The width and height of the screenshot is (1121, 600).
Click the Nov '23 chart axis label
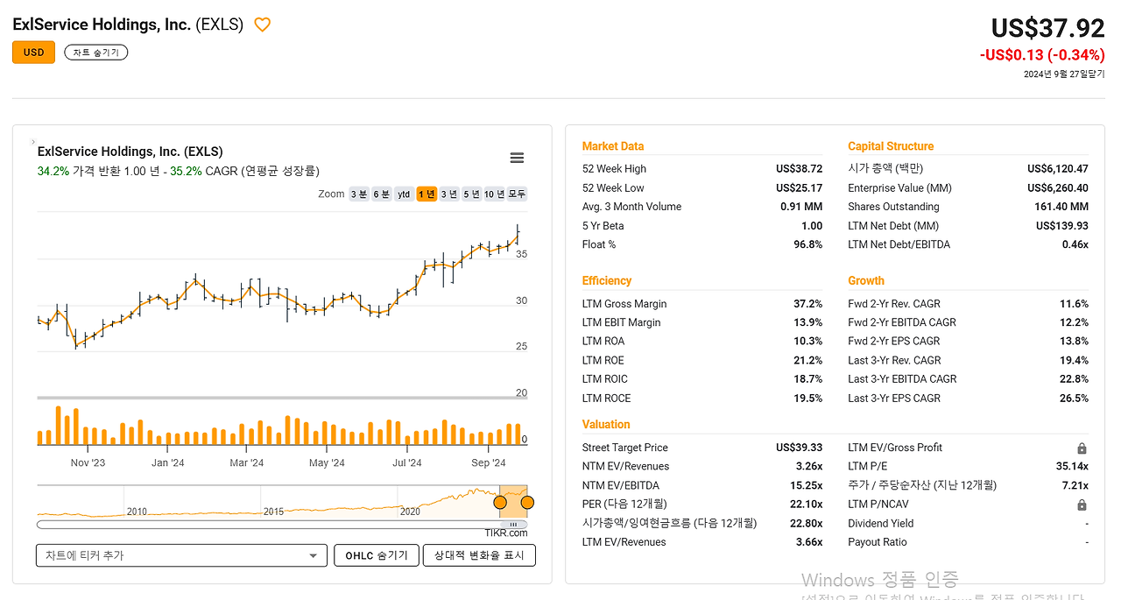[88, 462]
